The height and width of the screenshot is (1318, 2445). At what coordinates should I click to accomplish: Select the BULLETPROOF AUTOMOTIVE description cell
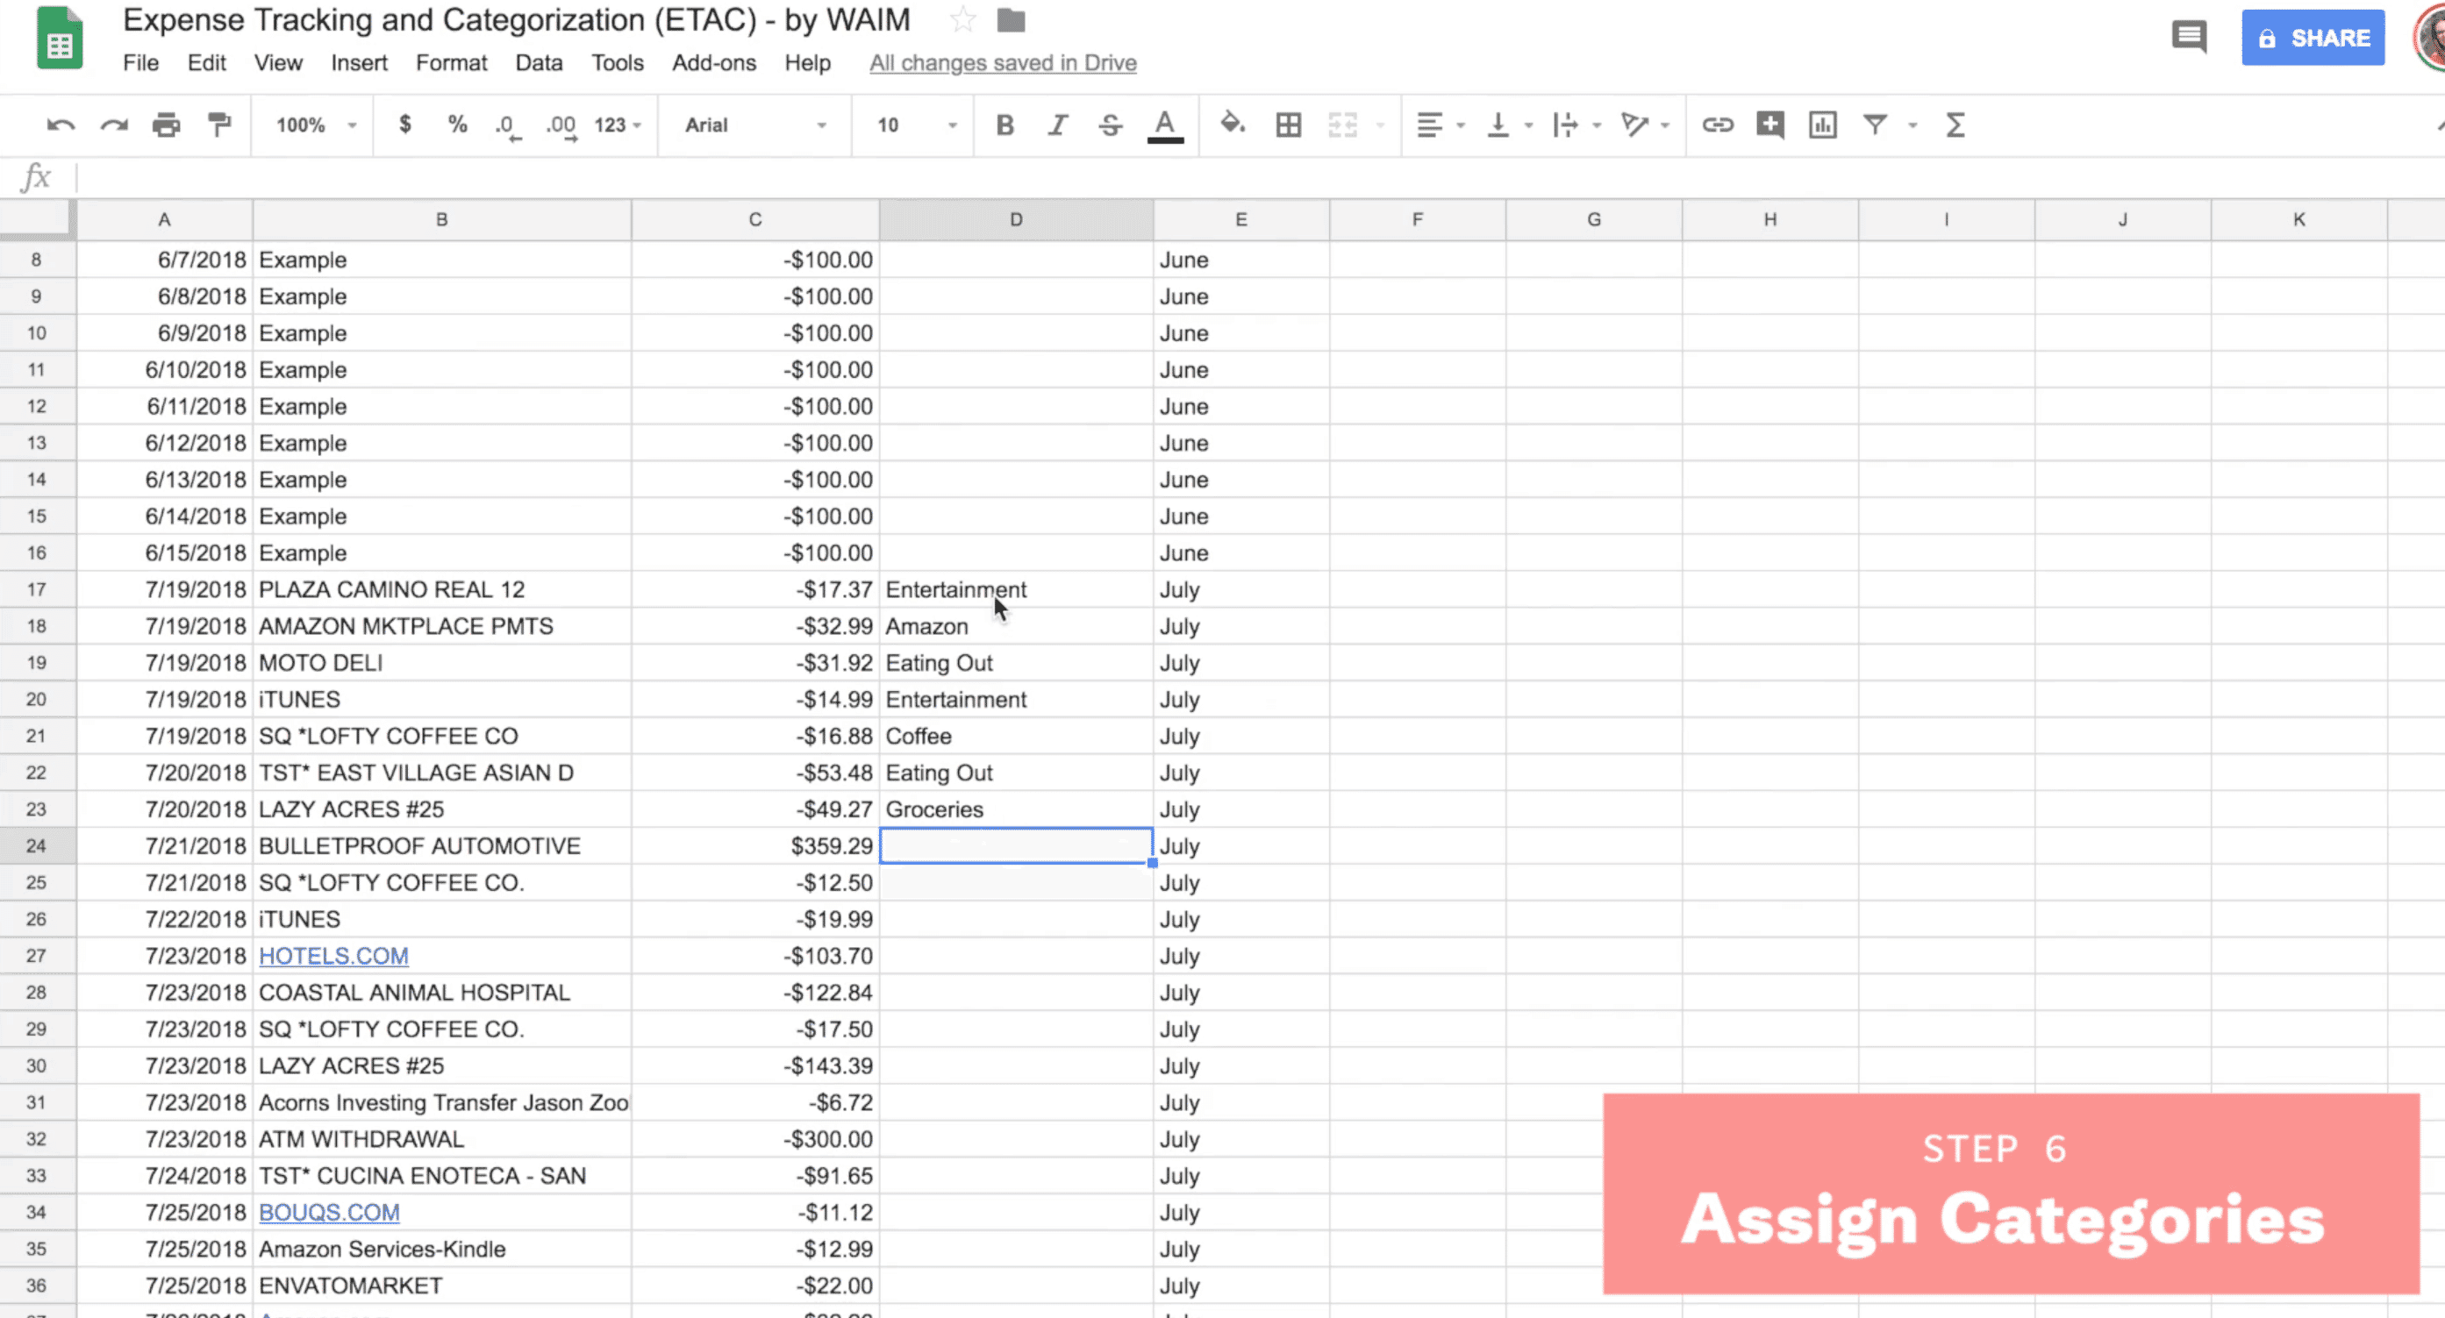pyautogui.click(x=441, y=845)
